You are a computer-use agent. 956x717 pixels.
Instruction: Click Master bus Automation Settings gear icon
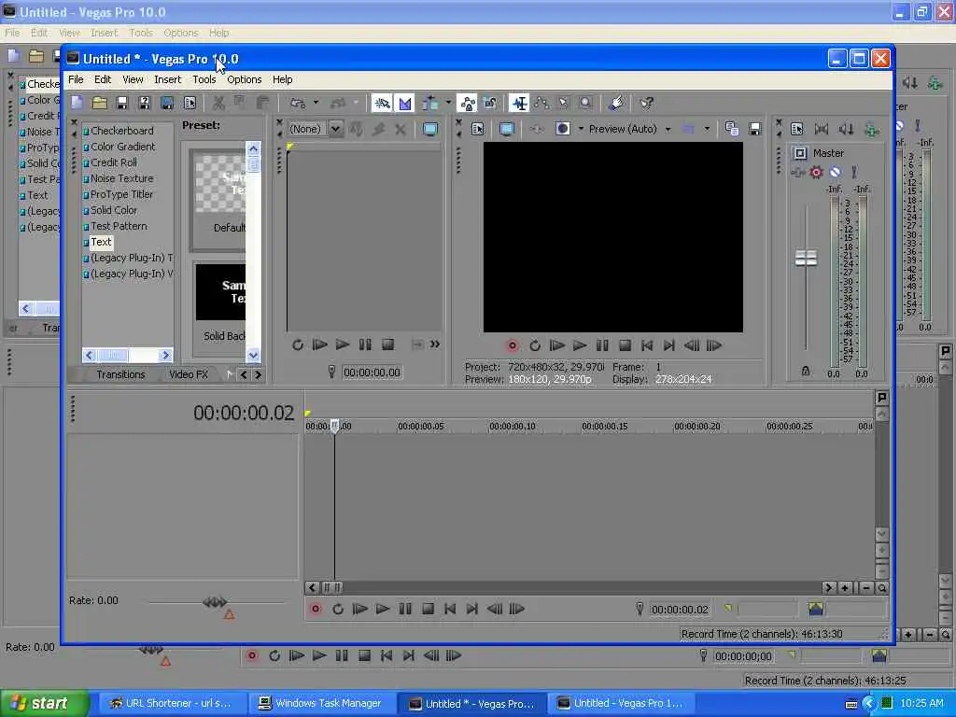point(816,173)
